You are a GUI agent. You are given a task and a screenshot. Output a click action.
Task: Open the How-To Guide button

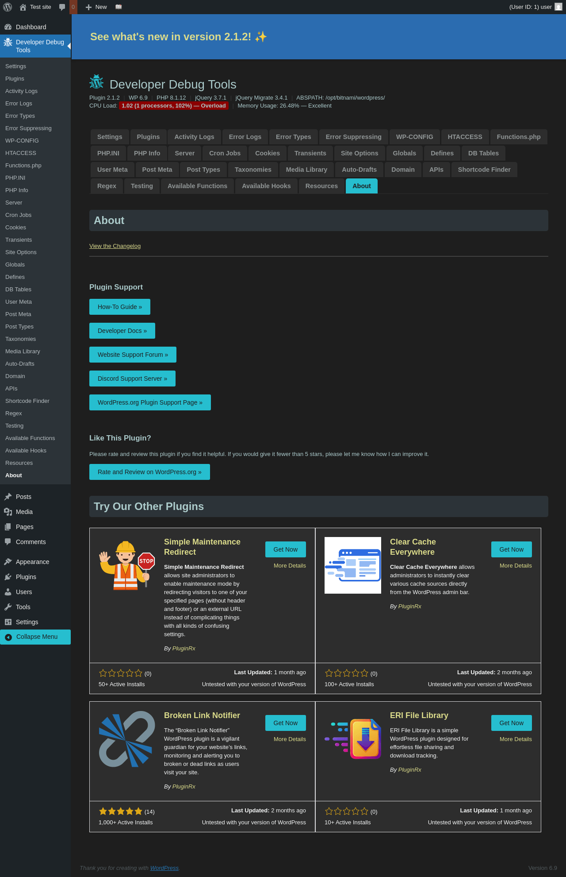pyautogui.click(x=120, y=307)
